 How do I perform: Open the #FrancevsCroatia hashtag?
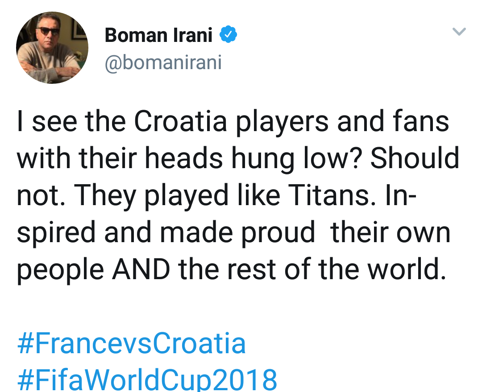tap(132, 344)
